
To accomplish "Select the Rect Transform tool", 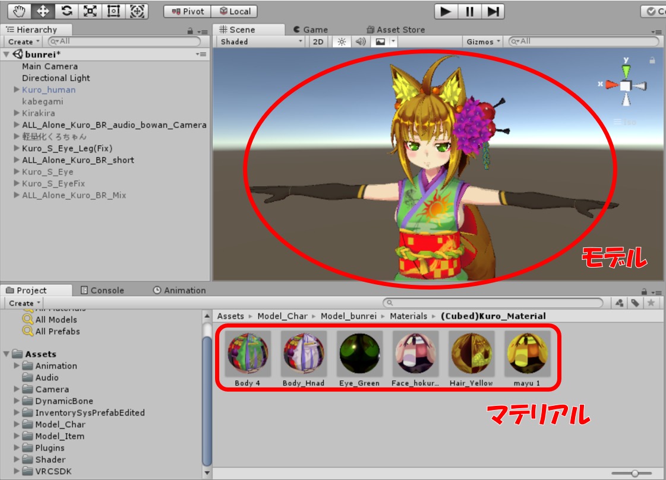I will coord(113,11).
